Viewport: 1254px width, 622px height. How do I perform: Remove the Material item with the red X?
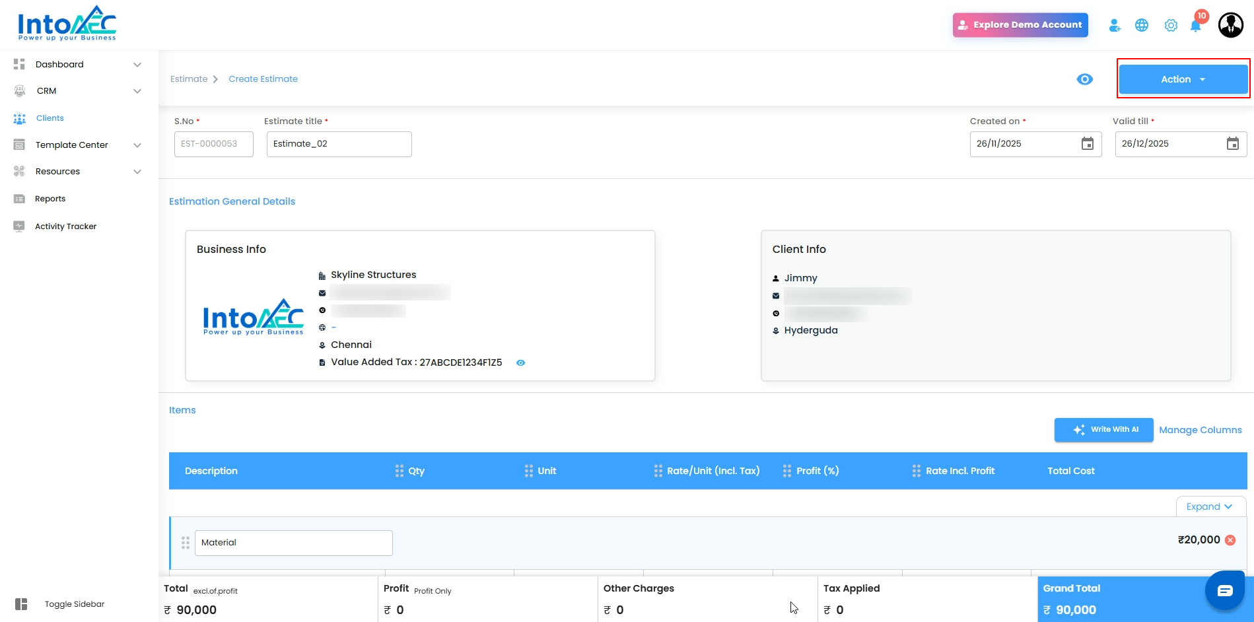[x=1230, y=540]
